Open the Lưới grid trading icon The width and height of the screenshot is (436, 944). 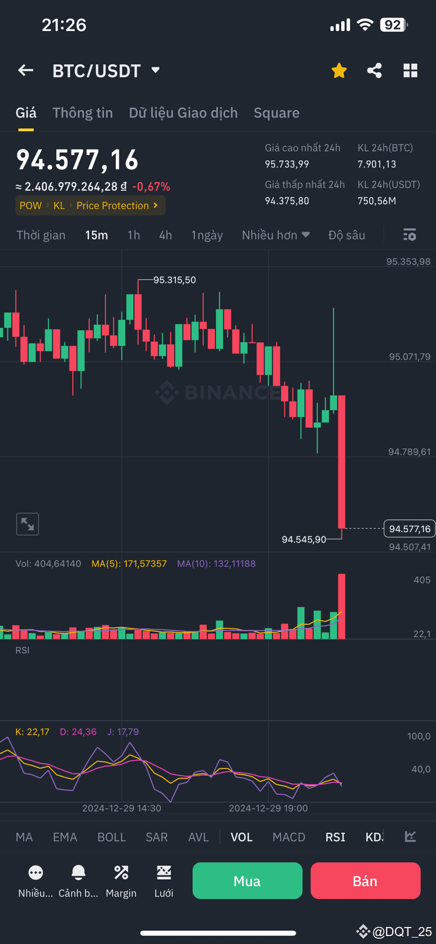click(x=164, y=873)
